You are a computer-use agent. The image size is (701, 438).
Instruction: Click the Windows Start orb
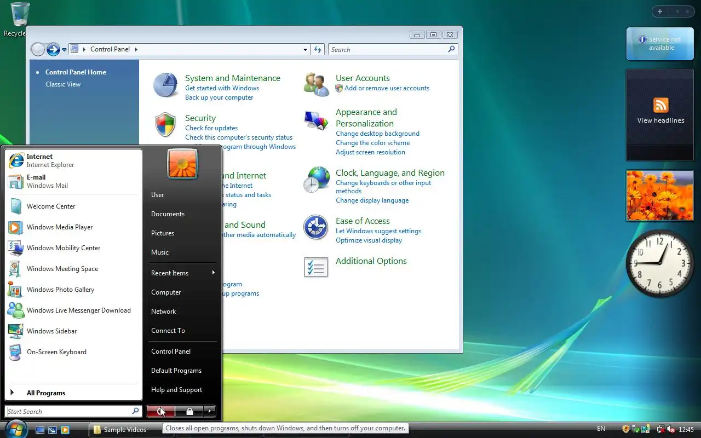(x=15, y=429)
